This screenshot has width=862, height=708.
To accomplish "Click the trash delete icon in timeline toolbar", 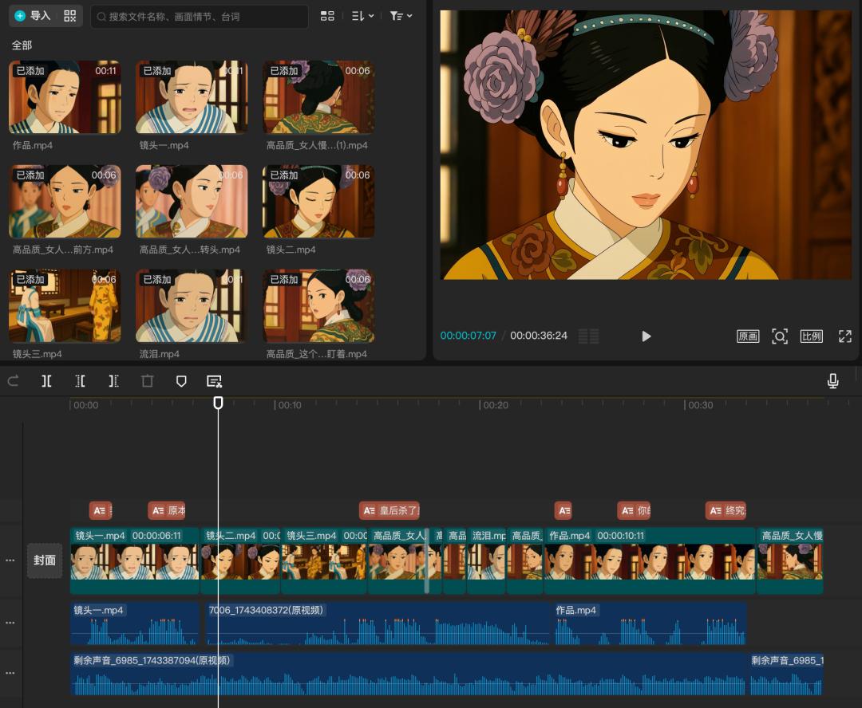I will [148, 381].
